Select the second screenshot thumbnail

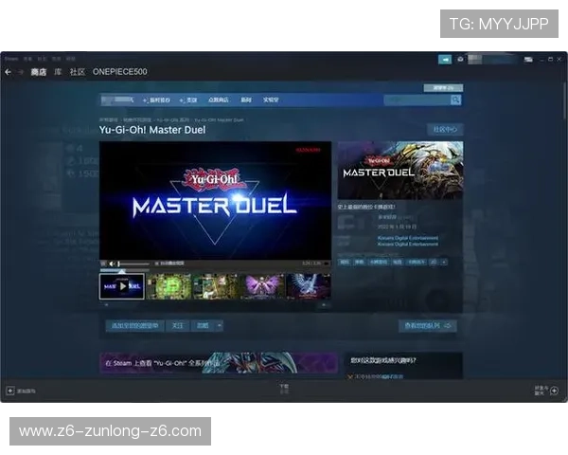tap(169, 285)
